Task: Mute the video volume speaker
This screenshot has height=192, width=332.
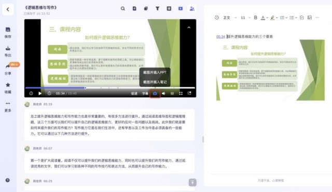Action: click(164, 93)
